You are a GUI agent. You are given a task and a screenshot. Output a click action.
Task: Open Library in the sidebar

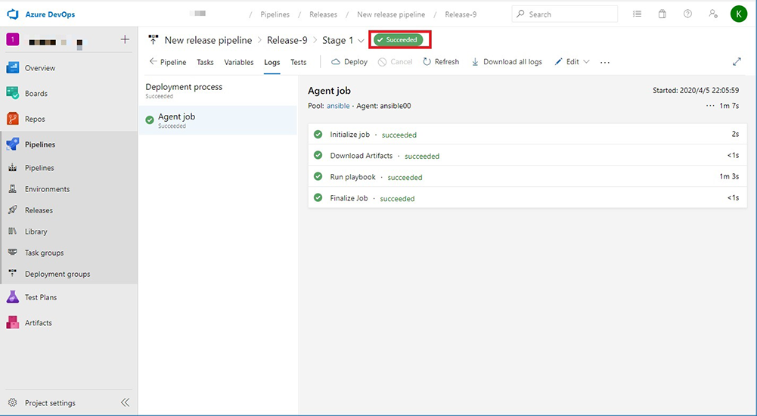tap(36, 231)
